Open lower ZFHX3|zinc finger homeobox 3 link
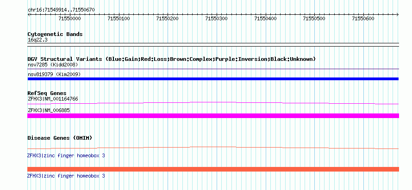This screenshot has width=412, height=190. 66,176
